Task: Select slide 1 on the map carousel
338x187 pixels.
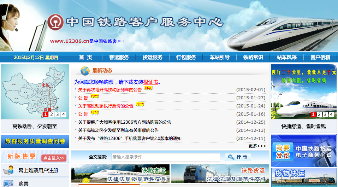Action: point(46,114)
